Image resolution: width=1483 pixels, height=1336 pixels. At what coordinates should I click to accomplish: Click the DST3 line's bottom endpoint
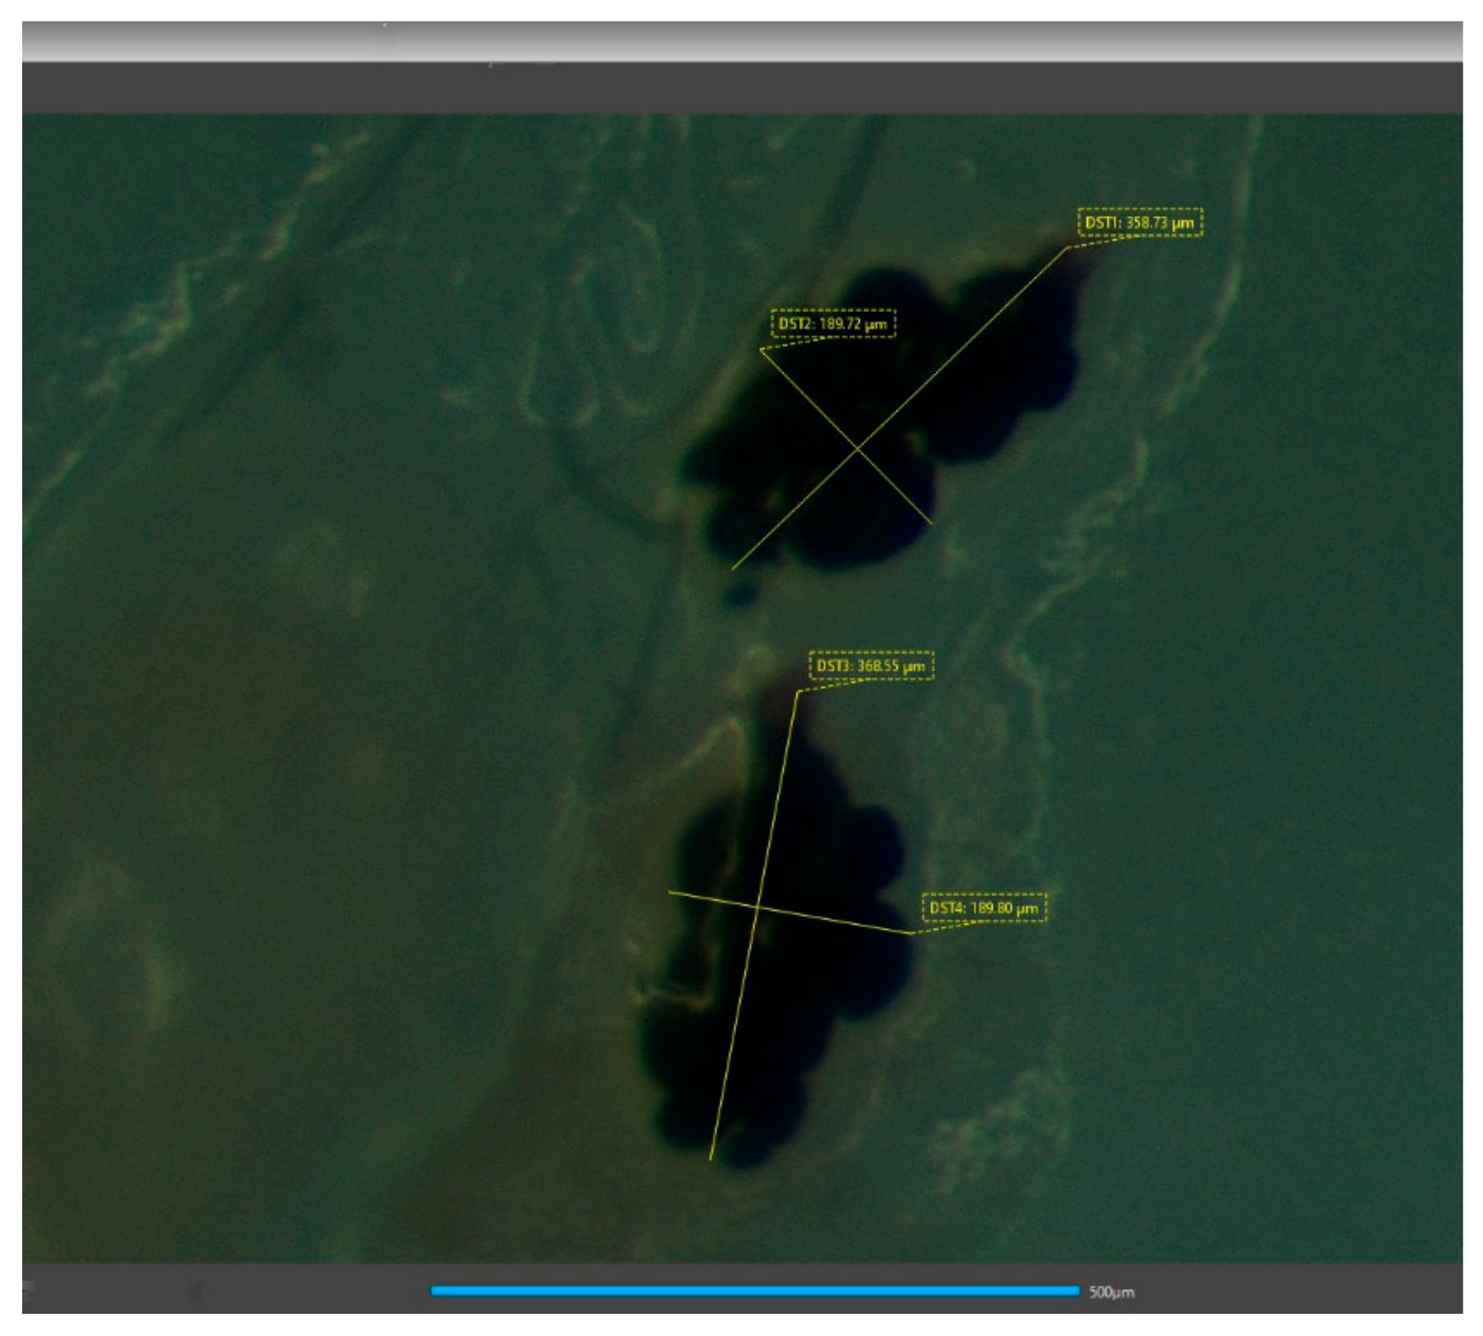710,1160
